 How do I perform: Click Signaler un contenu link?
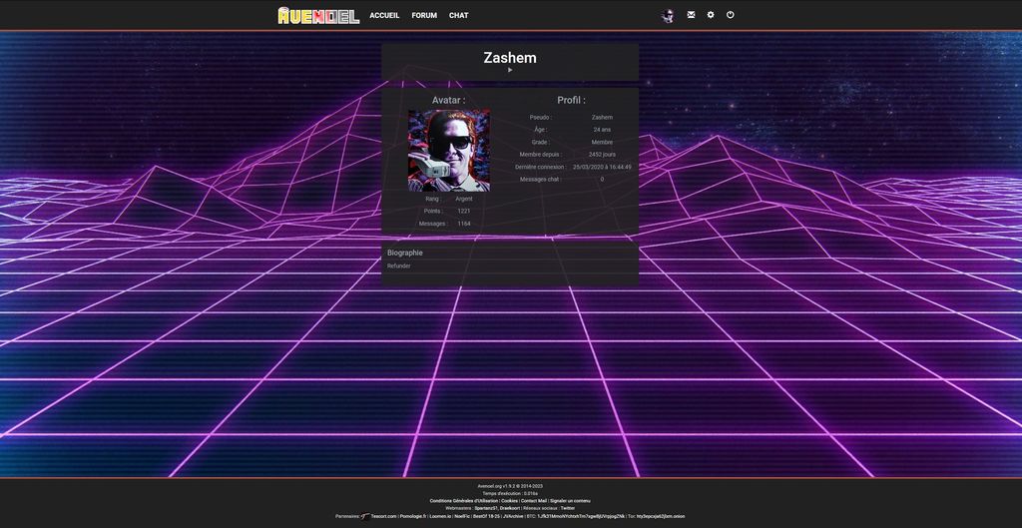click(570, 501)
